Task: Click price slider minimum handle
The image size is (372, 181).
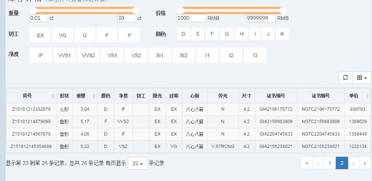Action: pyautogui.click(x=181, y=10)
